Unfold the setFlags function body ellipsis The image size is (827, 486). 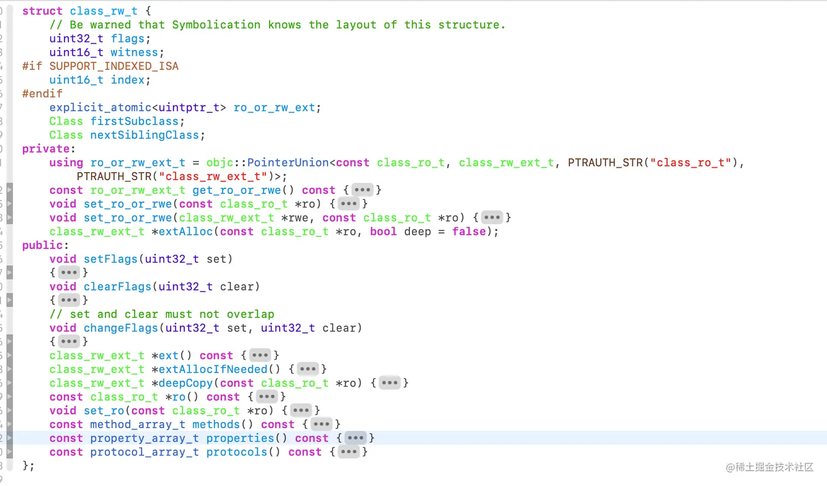(x=69, y=272)
